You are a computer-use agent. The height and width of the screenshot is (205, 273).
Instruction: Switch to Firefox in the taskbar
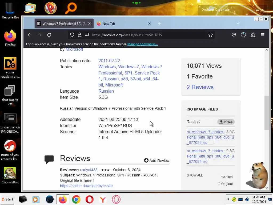[63, 199]
